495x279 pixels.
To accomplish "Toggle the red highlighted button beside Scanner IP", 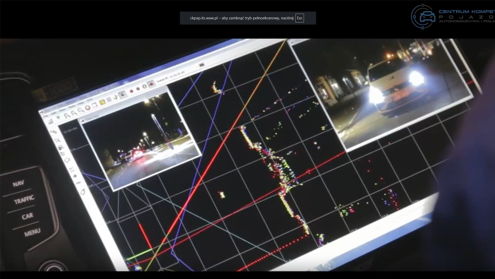I will pyautogui.click(x=151, y=84).
